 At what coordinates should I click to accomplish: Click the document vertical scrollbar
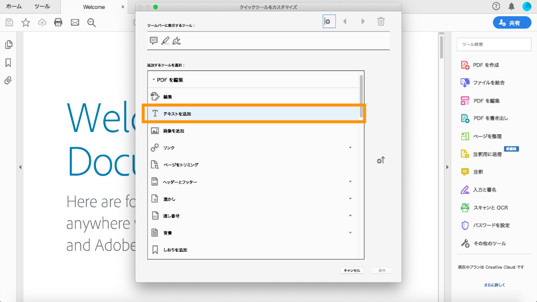click(442, 46)
